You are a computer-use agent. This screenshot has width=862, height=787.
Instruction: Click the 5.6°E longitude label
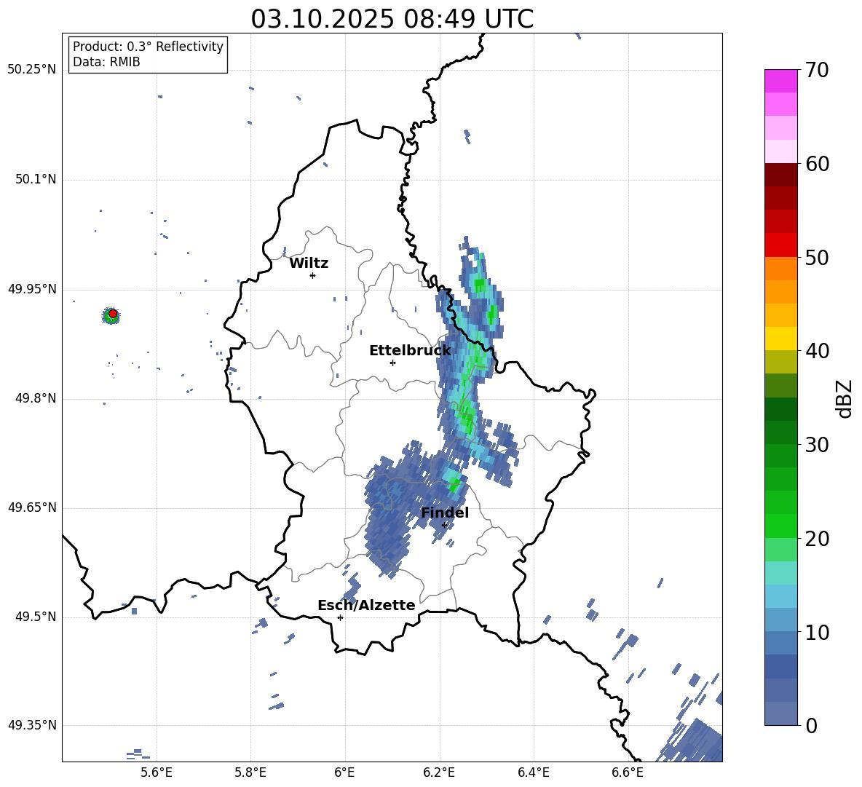(157, 772)
